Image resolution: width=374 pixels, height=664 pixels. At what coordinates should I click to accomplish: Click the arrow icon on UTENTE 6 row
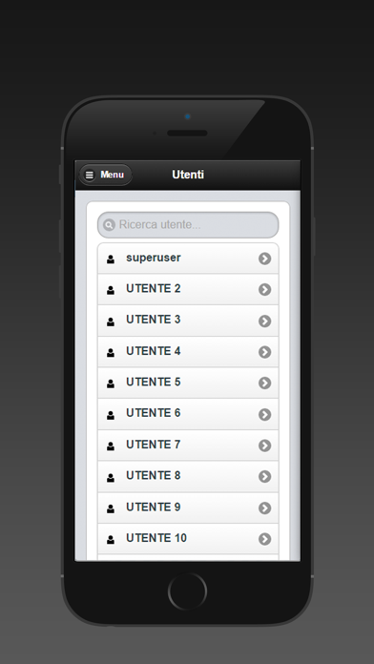pos(264,415)
